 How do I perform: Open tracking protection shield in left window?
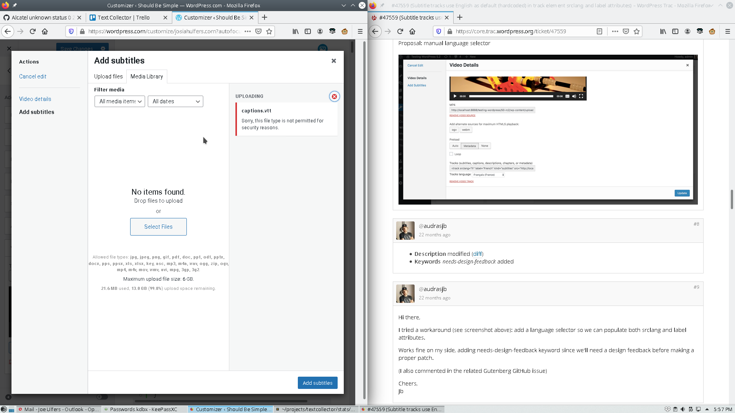tap(71, 31)
